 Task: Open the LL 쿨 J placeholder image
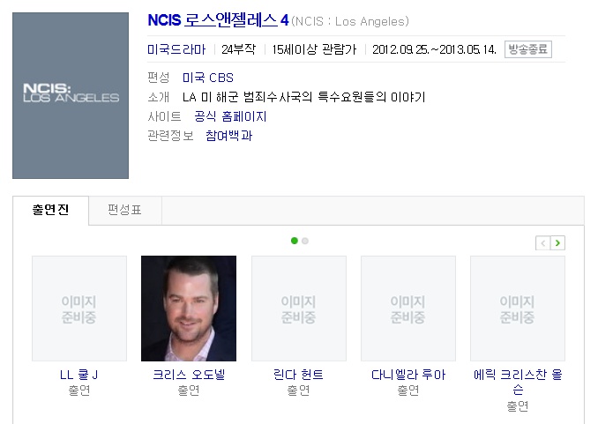pos(79,309)
